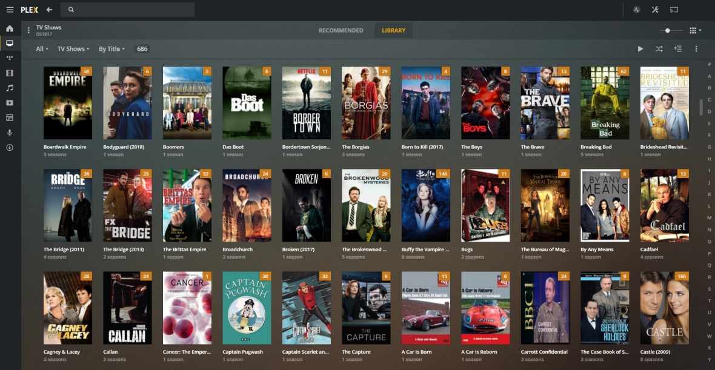Select the Library tab
The image size is (715, 370).
393,30
